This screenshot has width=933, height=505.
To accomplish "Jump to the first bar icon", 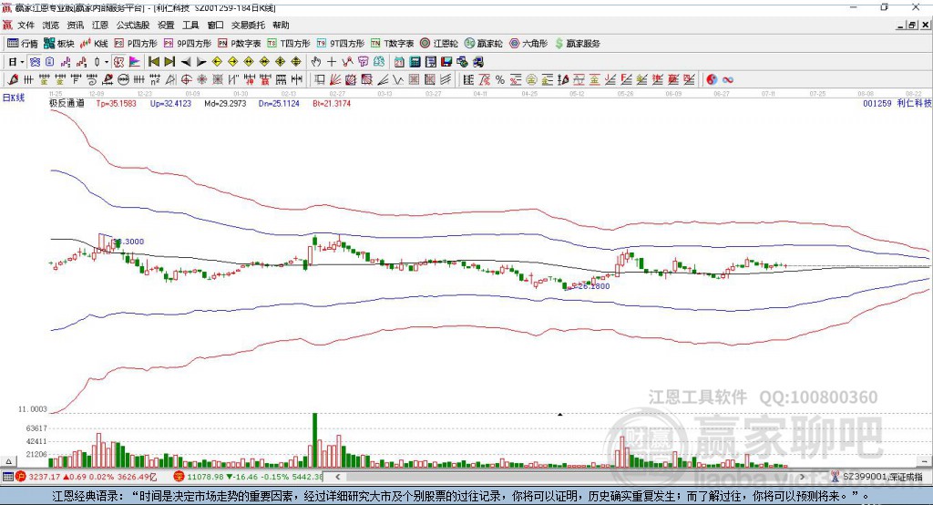I will (x=153, y=62).
